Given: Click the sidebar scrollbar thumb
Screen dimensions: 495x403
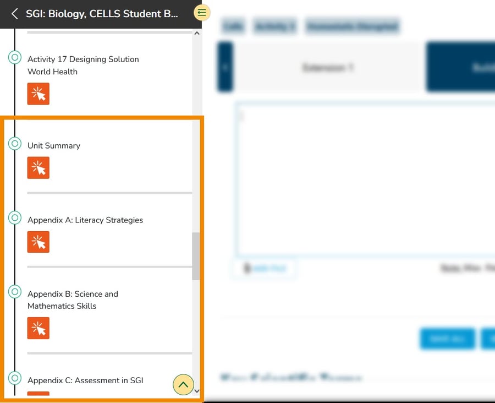Looking at the screenshot, I should coord(196,256).
